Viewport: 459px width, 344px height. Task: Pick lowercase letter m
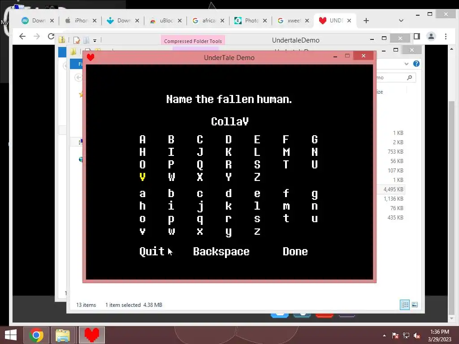coord(286,206)
